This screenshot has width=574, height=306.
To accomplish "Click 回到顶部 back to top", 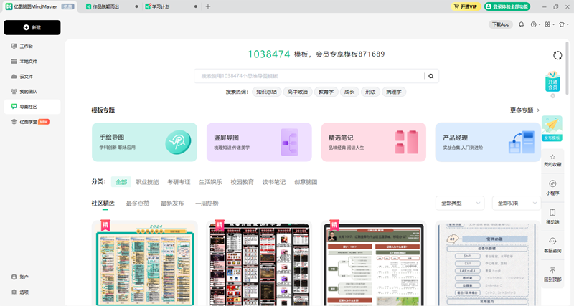I will point(552,274).
